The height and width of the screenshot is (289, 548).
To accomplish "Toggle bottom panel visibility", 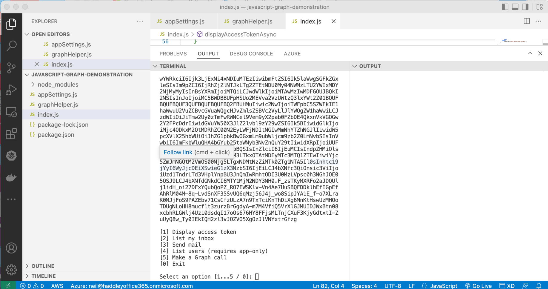I will click(x=515, y=7).
